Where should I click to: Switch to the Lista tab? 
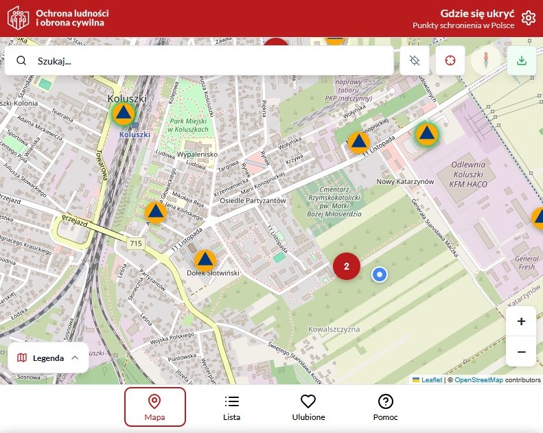pos(232,407)
